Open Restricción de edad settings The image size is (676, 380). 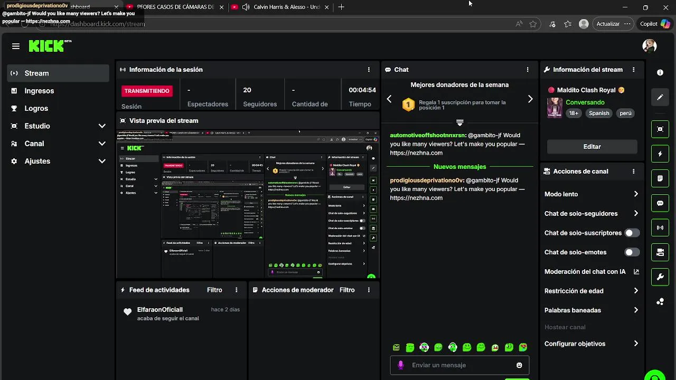click(x=591, y=291)
